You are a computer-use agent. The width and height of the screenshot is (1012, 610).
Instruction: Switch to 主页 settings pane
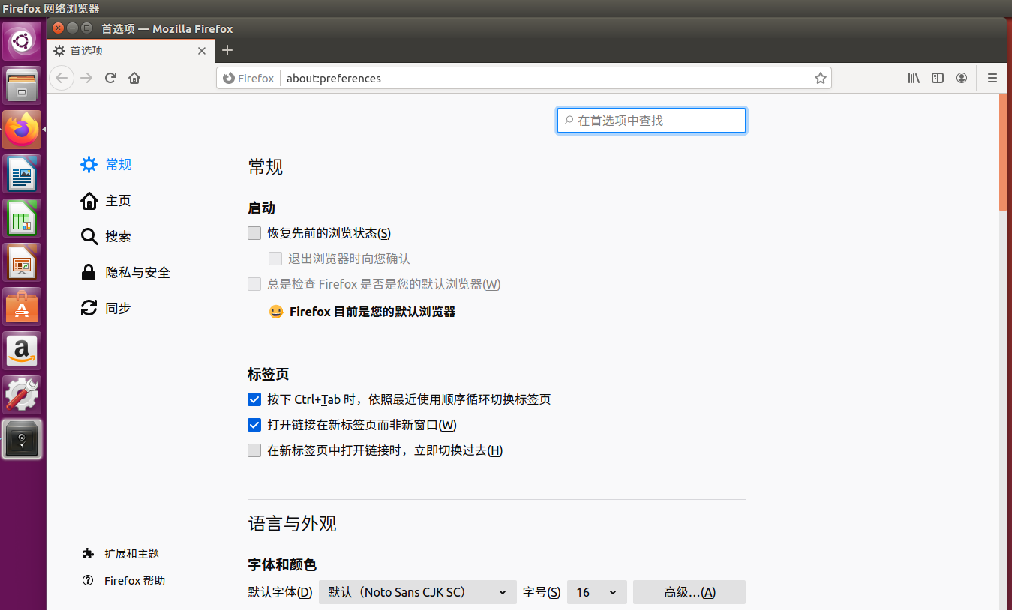pos(106,201)
